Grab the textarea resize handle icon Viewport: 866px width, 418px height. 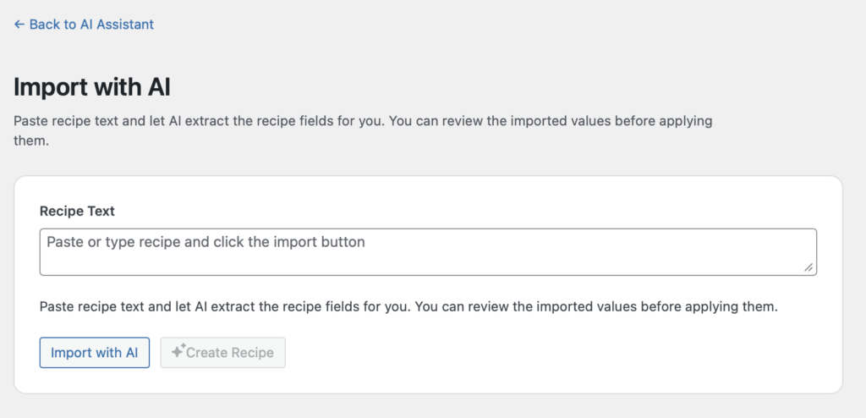808,267
